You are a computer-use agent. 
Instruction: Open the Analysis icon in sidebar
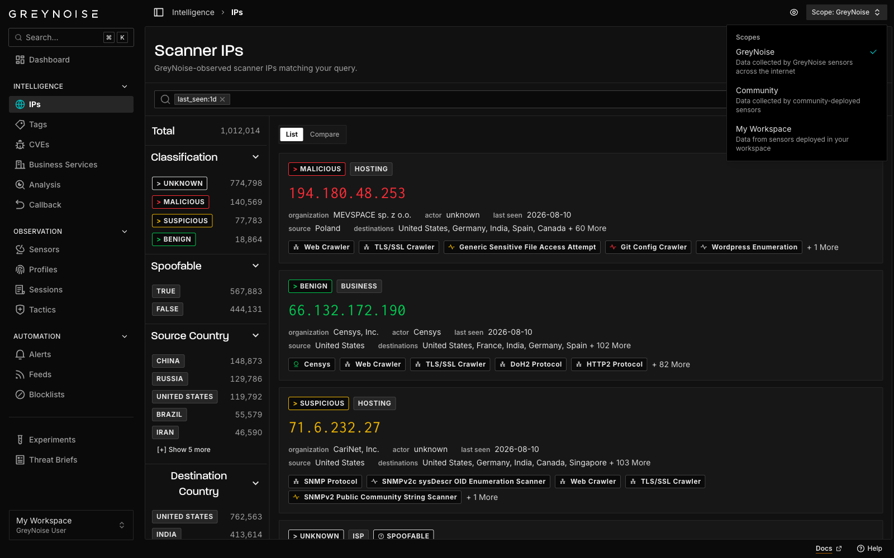pos(20,185)
